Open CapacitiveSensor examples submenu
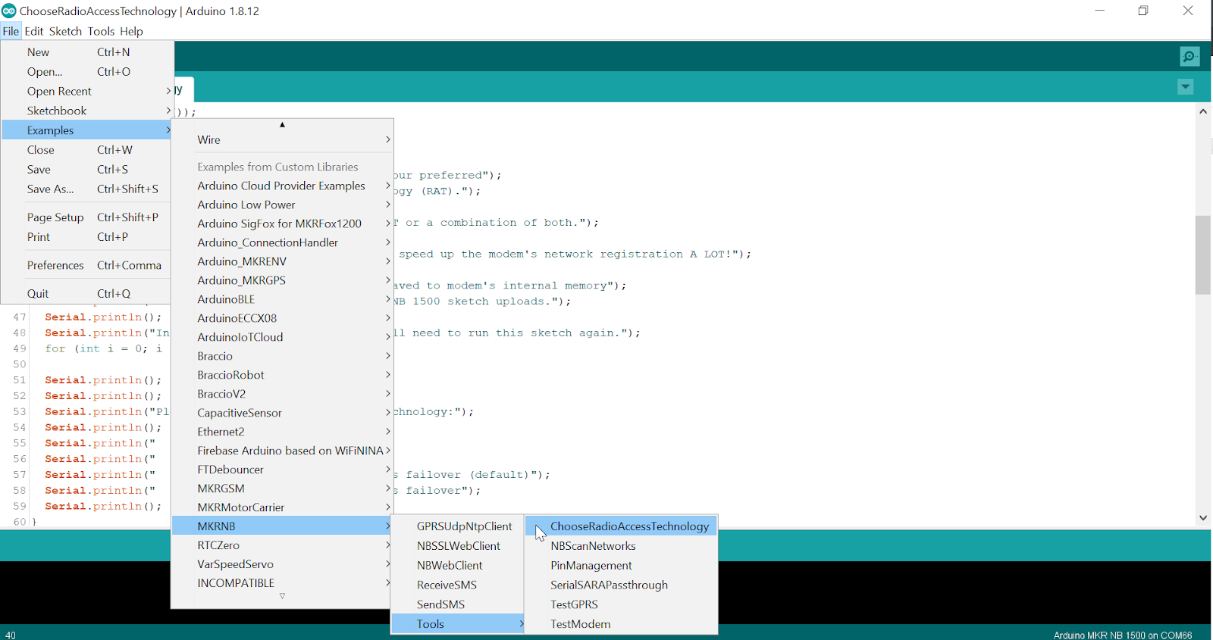The width and height of the screenshot is (1213, 640). pyautogui.click(x=282, y=413)
